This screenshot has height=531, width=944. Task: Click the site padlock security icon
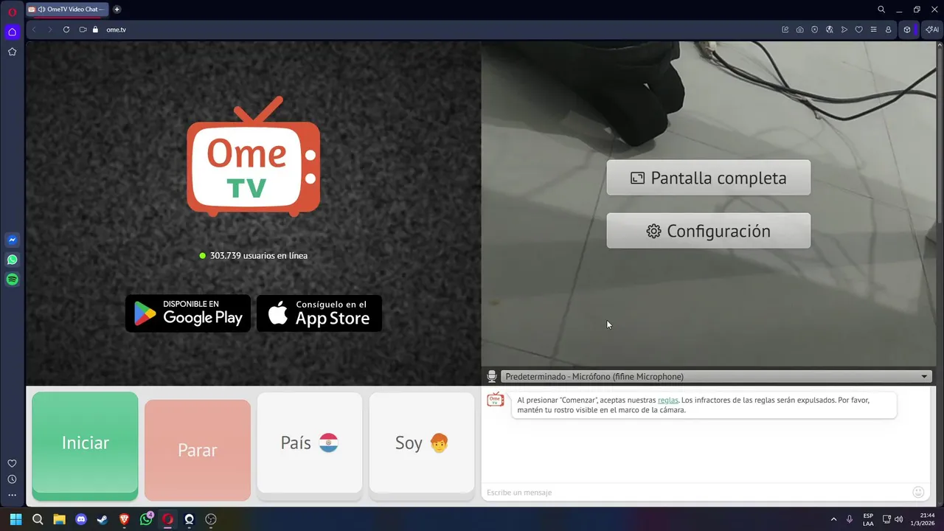95,29
